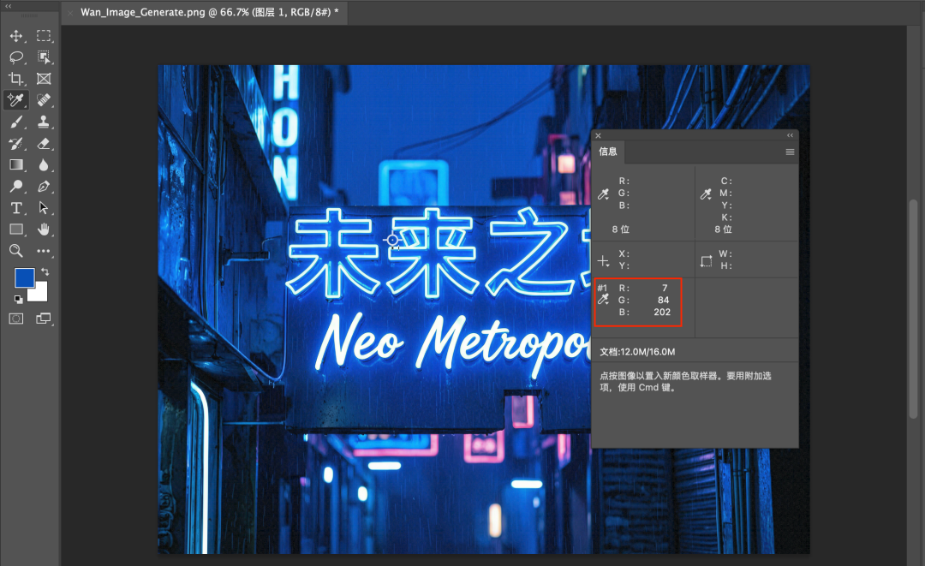Viewport: 925px width, 566px height.
Task: Open the RGB readout eyedropper dropdown
Action: pos(605,194)
